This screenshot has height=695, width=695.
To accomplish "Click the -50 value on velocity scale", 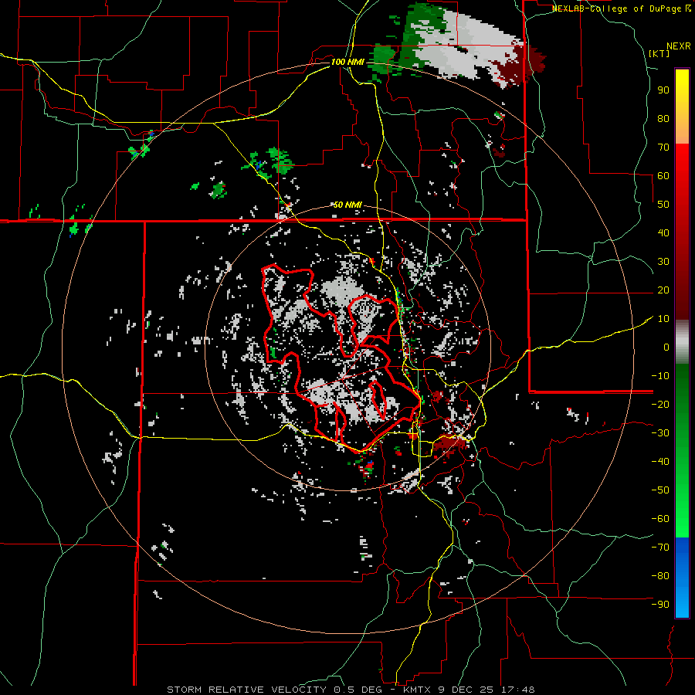I will (x=660, y=490).
